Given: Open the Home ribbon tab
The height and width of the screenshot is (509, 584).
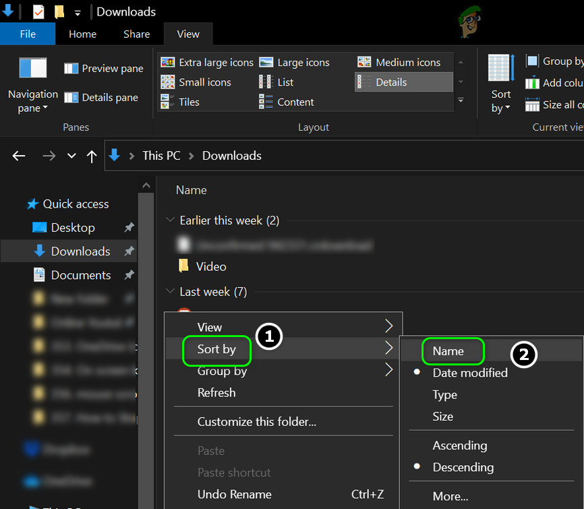Looking at the screenshot, I should 82,34.
